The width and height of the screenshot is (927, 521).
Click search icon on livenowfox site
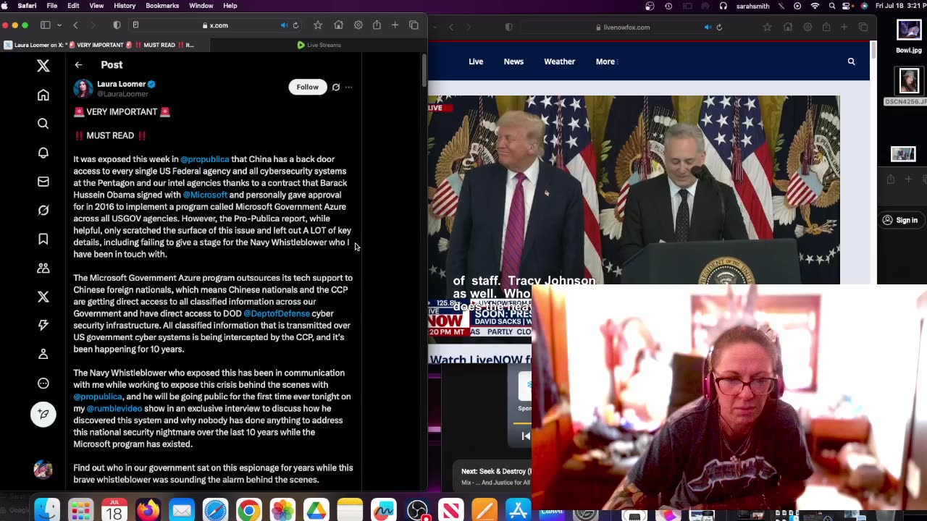click(852, 62)
